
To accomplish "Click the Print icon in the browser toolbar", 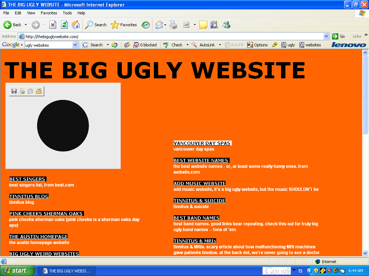I will 173,25.
